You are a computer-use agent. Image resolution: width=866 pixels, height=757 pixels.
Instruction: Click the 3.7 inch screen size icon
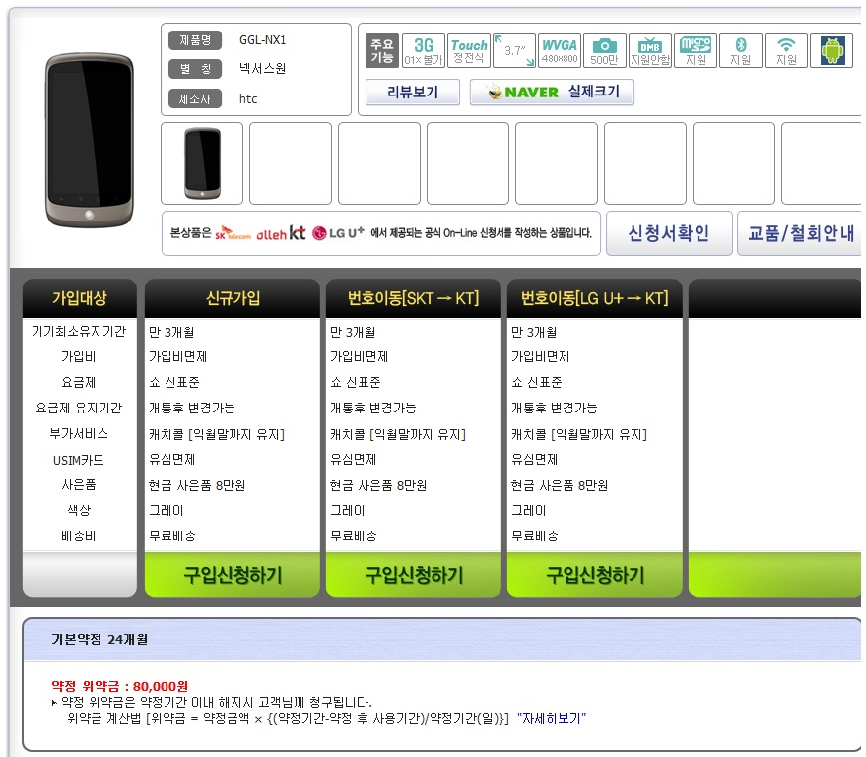tap(514, 51)
